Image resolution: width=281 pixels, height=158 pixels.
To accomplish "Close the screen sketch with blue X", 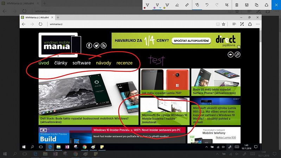I will click(276, 5).
